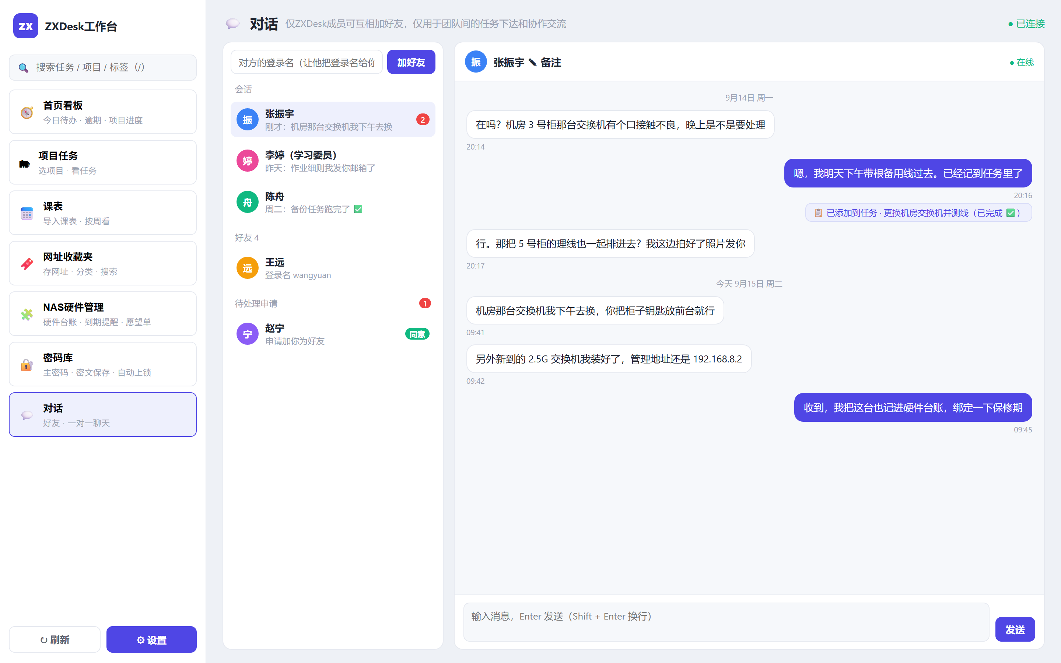The height and width of the screenshot is (663, 1061).
Task: Click the 发送 button
Action: pyautogui.click(x=1015, y=629)
